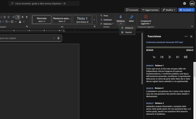The width and height of the screenshot is (196, 119).
Task: Click the shading paint bucket icon
Action: pos(20,22)
